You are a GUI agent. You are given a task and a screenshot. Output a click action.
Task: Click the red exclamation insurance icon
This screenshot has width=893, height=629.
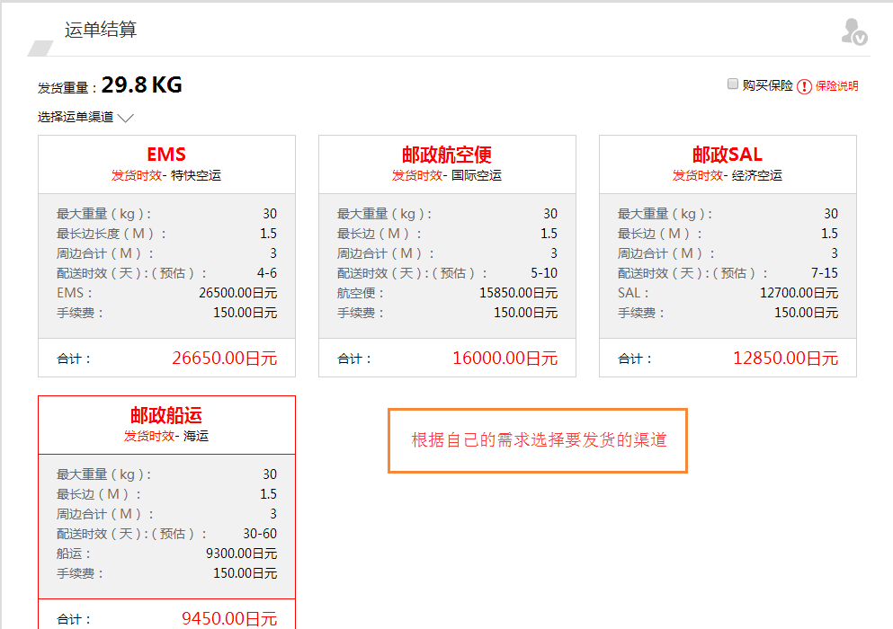pyautogui.click(x=804, y=86)
